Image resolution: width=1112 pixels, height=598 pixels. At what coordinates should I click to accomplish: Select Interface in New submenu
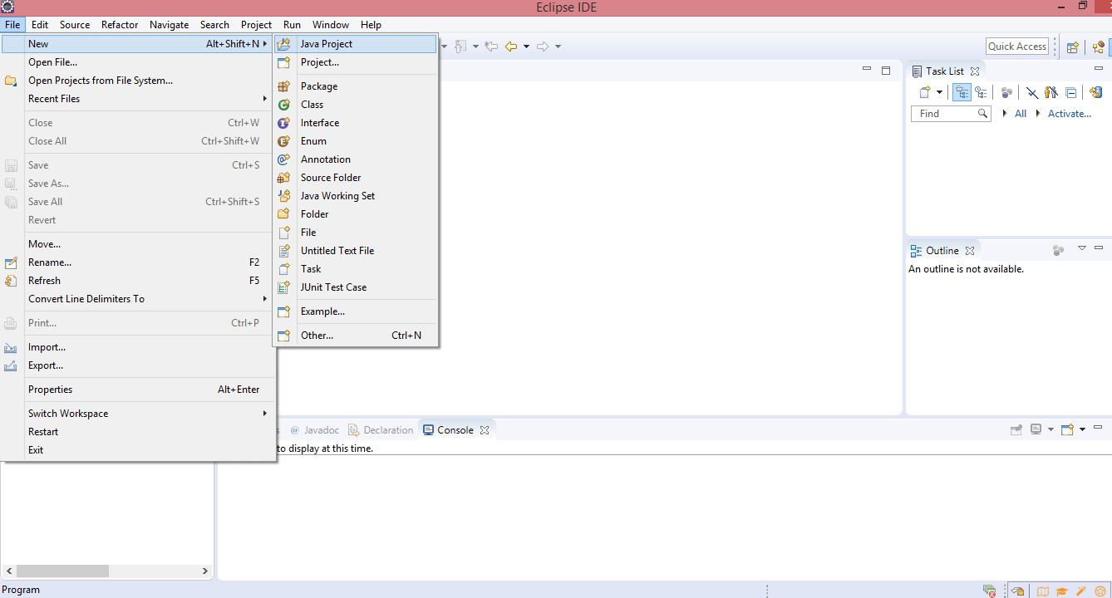click(x=355, y=123)
